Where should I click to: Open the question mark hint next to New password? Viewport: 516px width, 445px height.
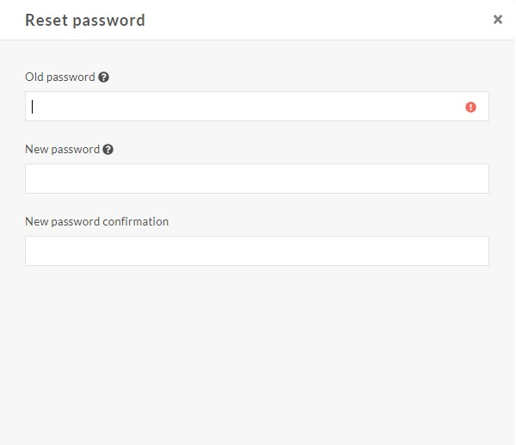pos(108,150)
